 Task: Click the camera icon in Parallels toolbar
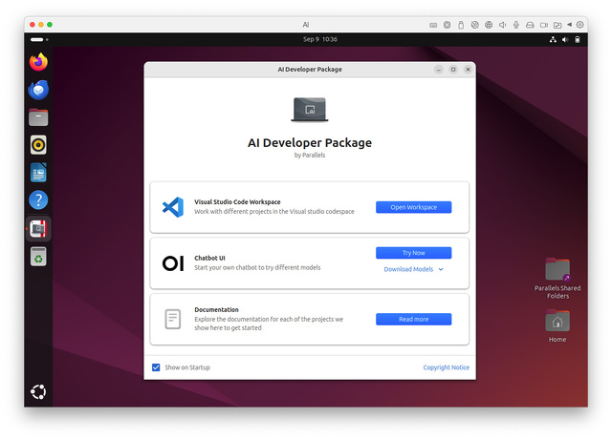(544, 25)
